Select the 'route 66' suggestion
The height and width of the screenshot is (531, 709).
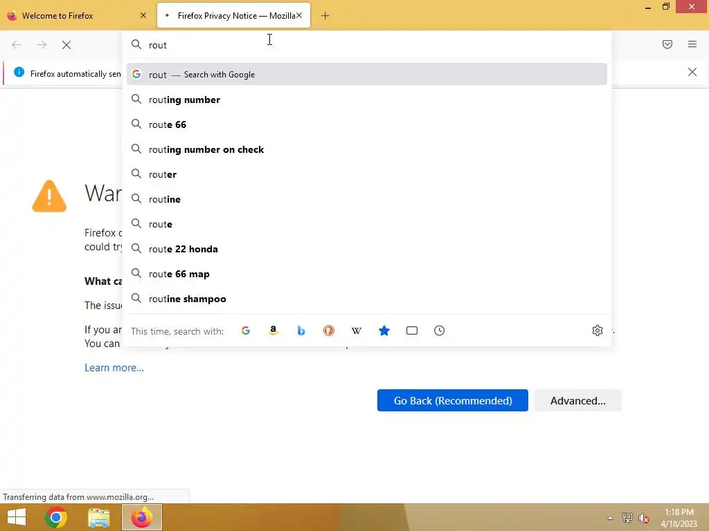[367, 124]
